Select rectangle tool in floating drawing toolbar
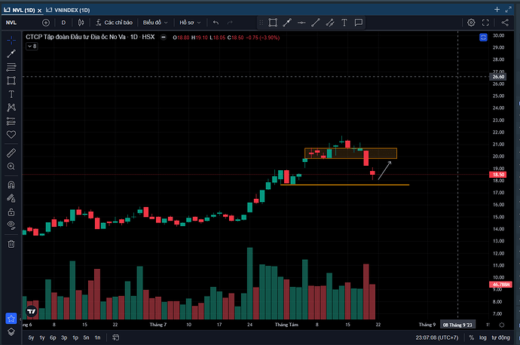 273,23
